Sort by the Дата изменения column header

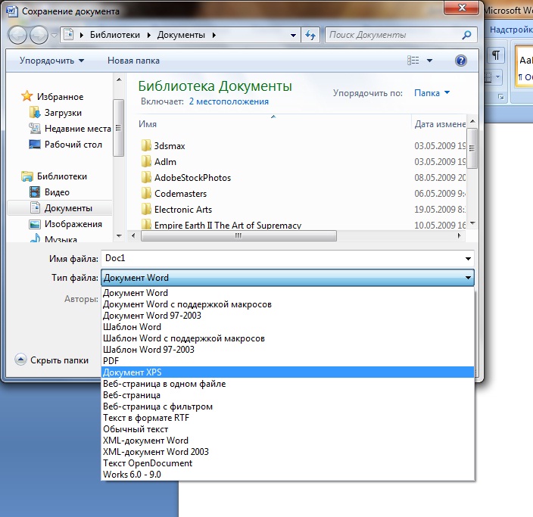pos(440,124)
